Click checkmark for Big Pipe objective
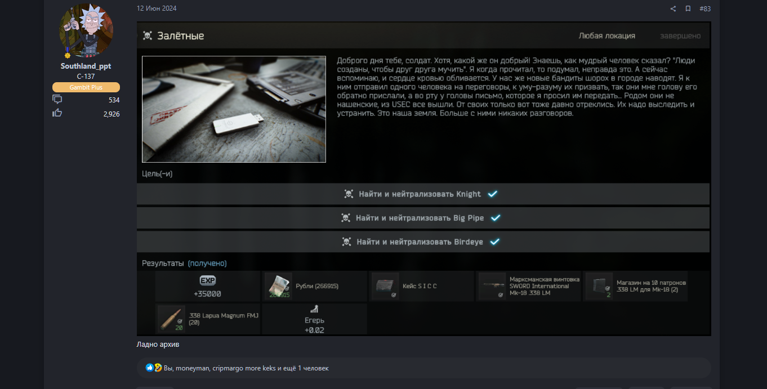The image size is (767, 389). click(x=496, y=218)
